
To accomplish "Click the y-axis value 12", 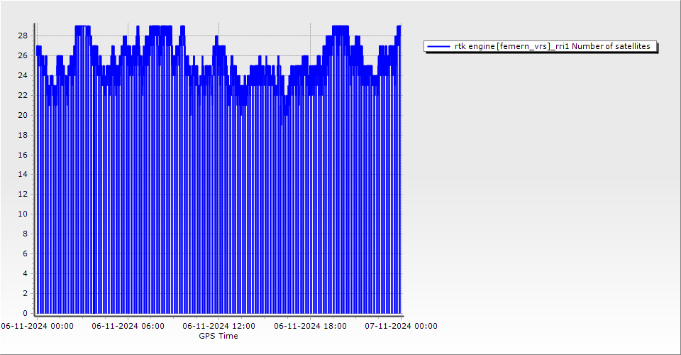I will click(x=23, y=194).
